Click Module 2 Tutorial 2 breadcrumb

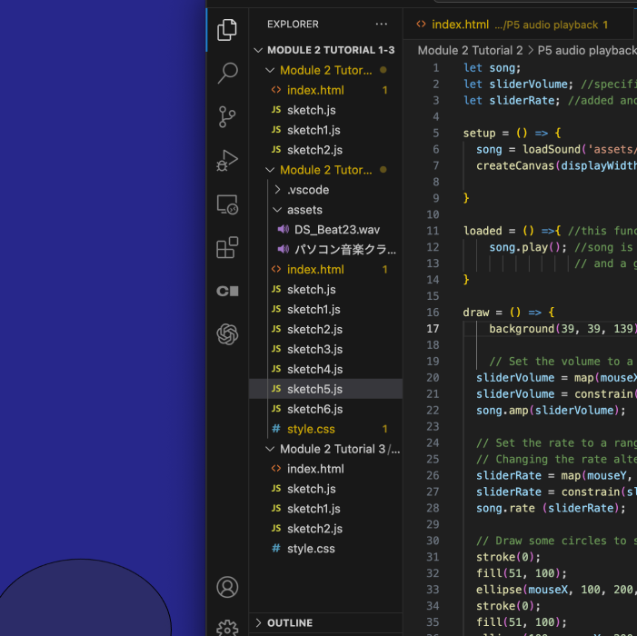(470, 50)
